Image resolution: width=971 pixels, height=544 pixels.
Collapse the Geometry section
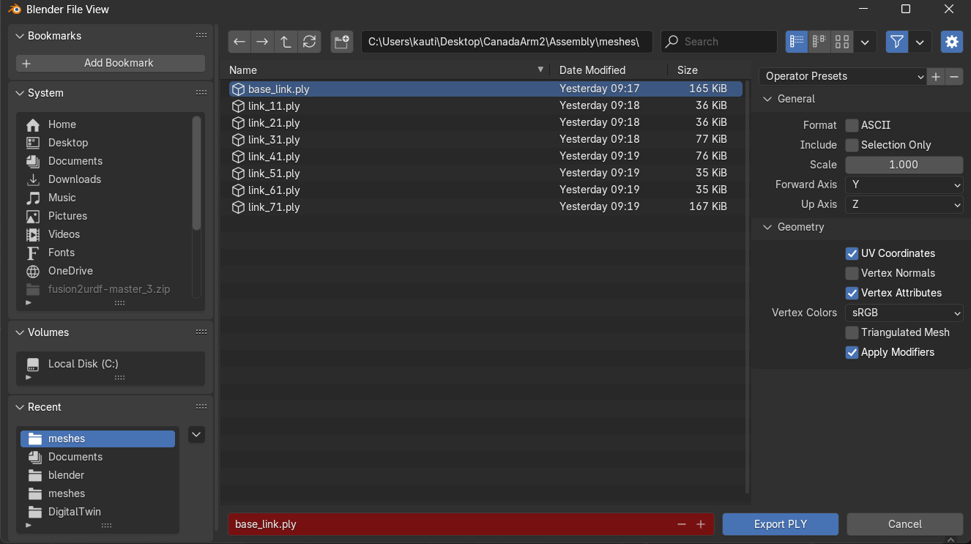pos(768,227)
